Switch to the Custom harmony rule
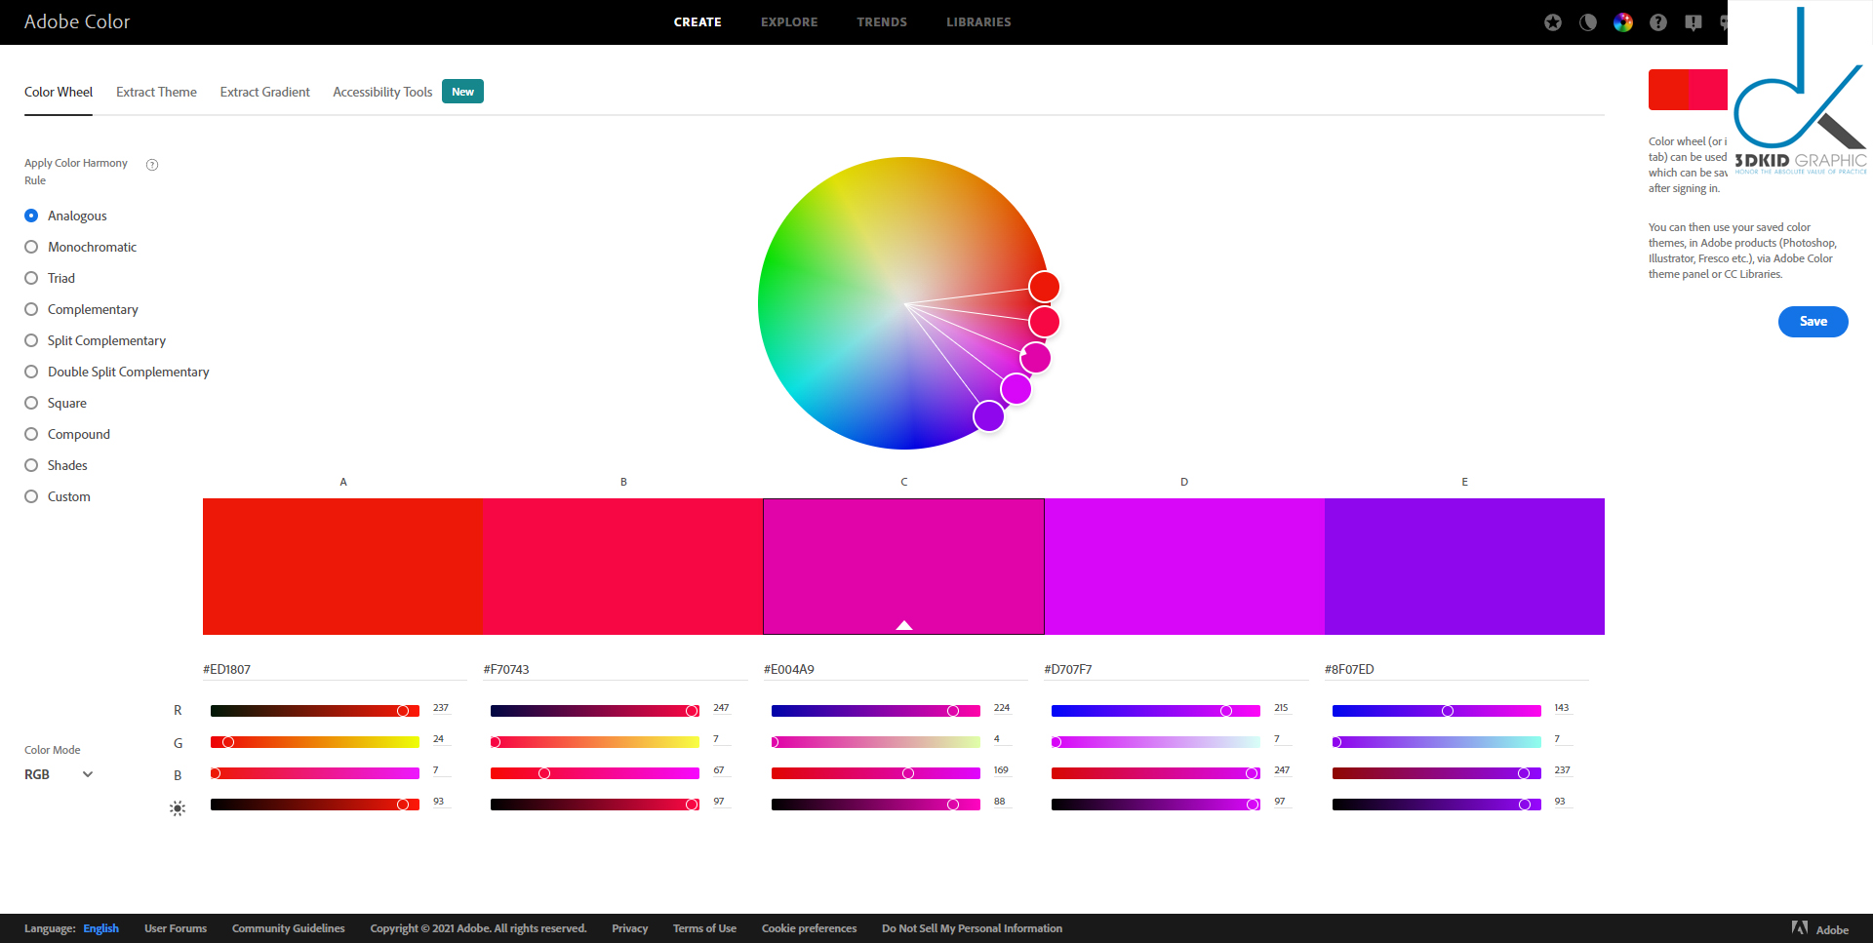The image size is (1873, 943). pos(31,496)
